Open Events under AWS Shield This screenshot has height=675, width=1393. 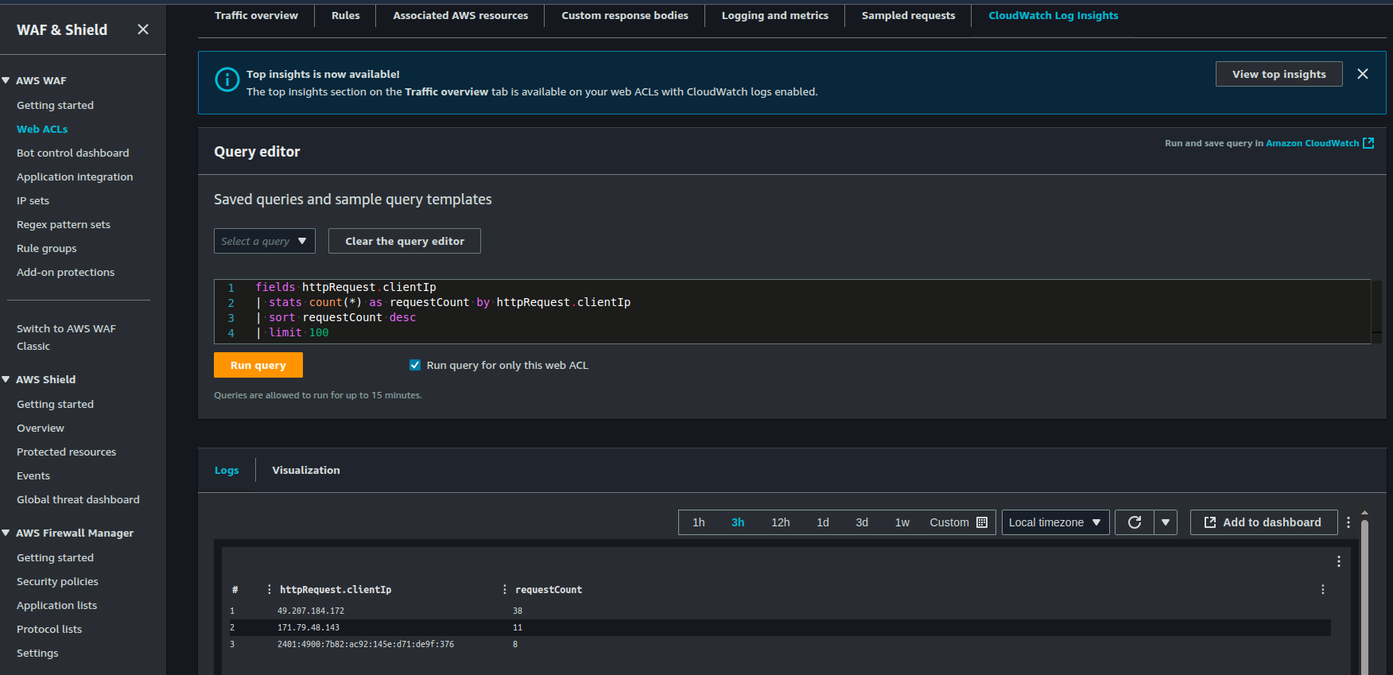(33, 475)
